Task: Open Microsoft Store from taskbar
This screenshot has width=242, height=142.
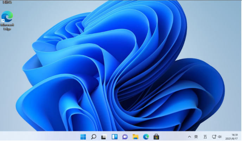Action: 156,136
